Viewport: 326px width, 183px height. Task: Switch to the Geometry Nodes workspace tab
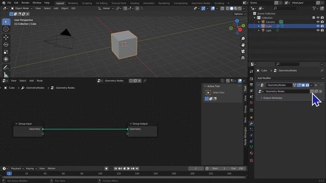[201, 3]
